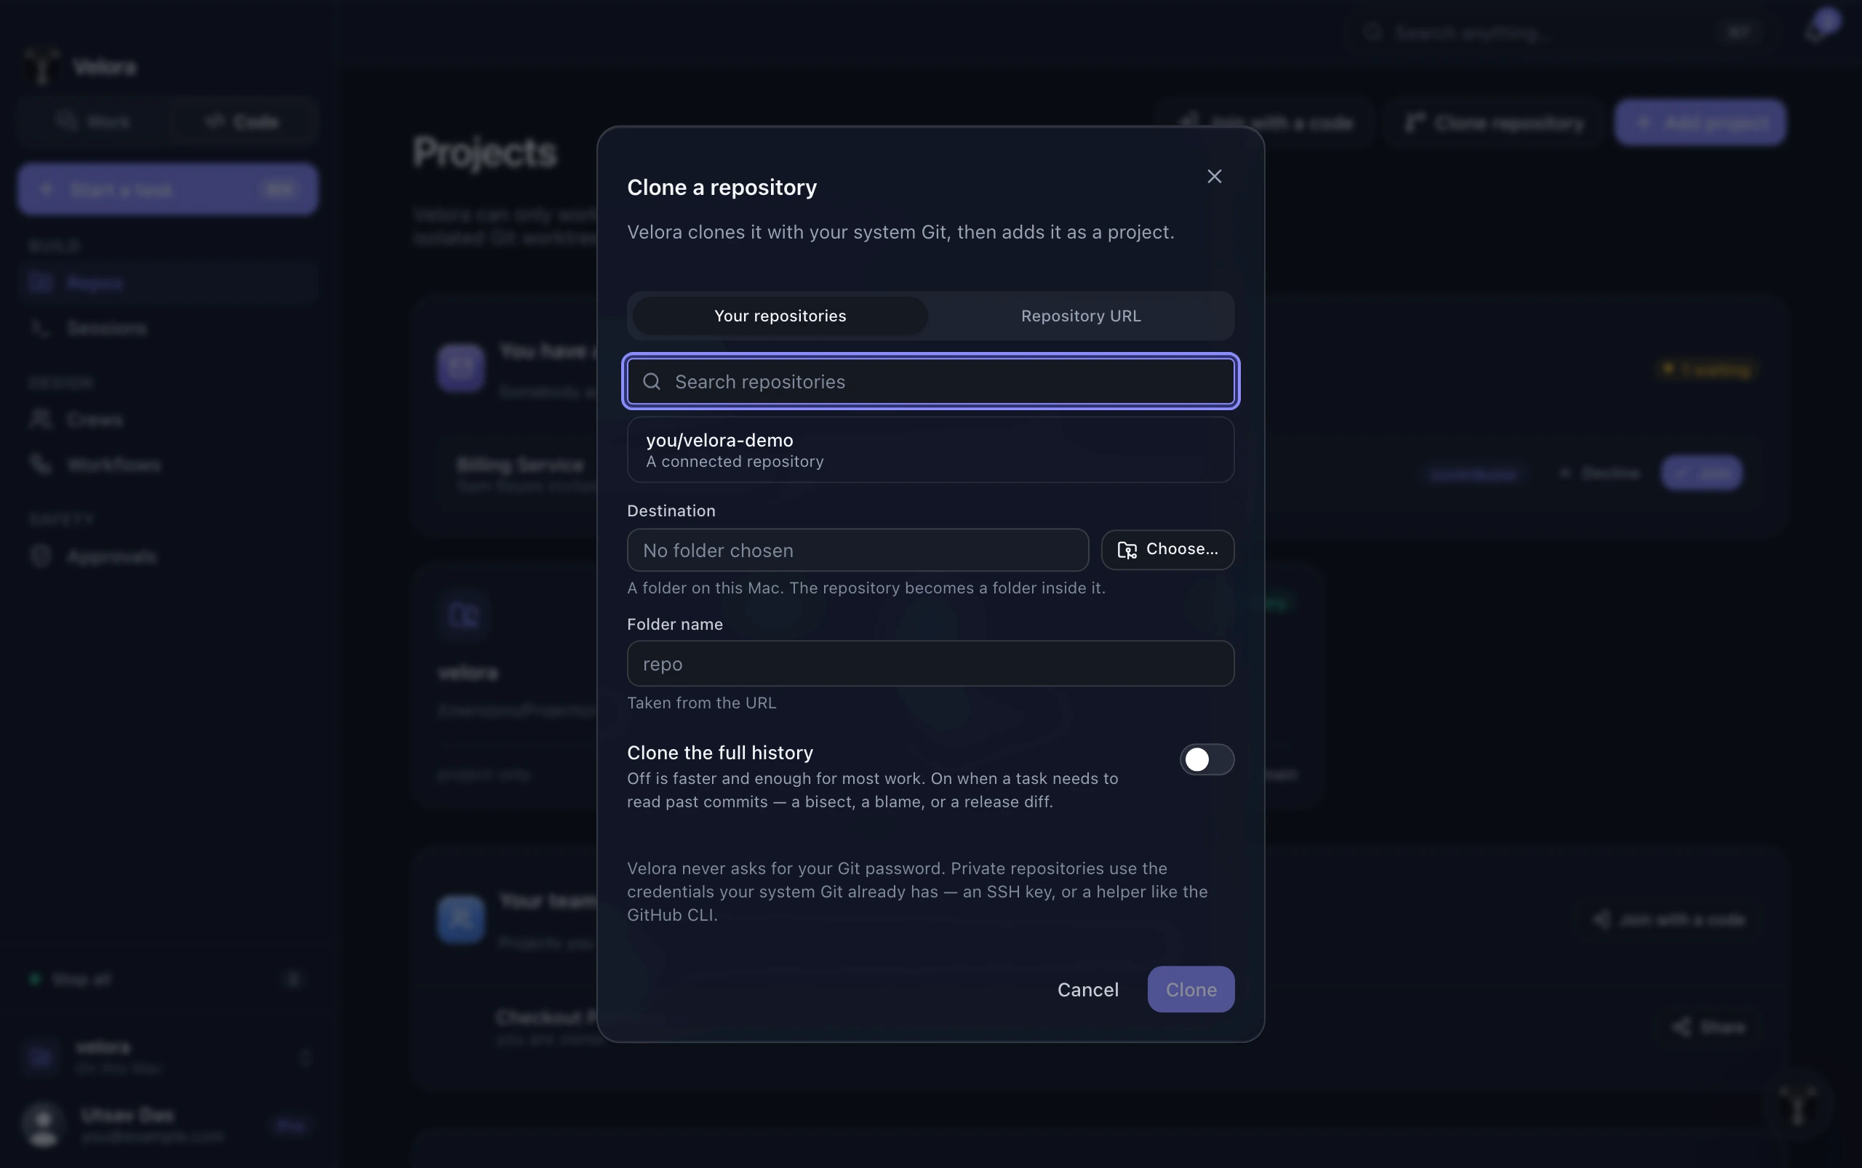
Task: Open Approvals in the sidebar
Action: (168, 556)
